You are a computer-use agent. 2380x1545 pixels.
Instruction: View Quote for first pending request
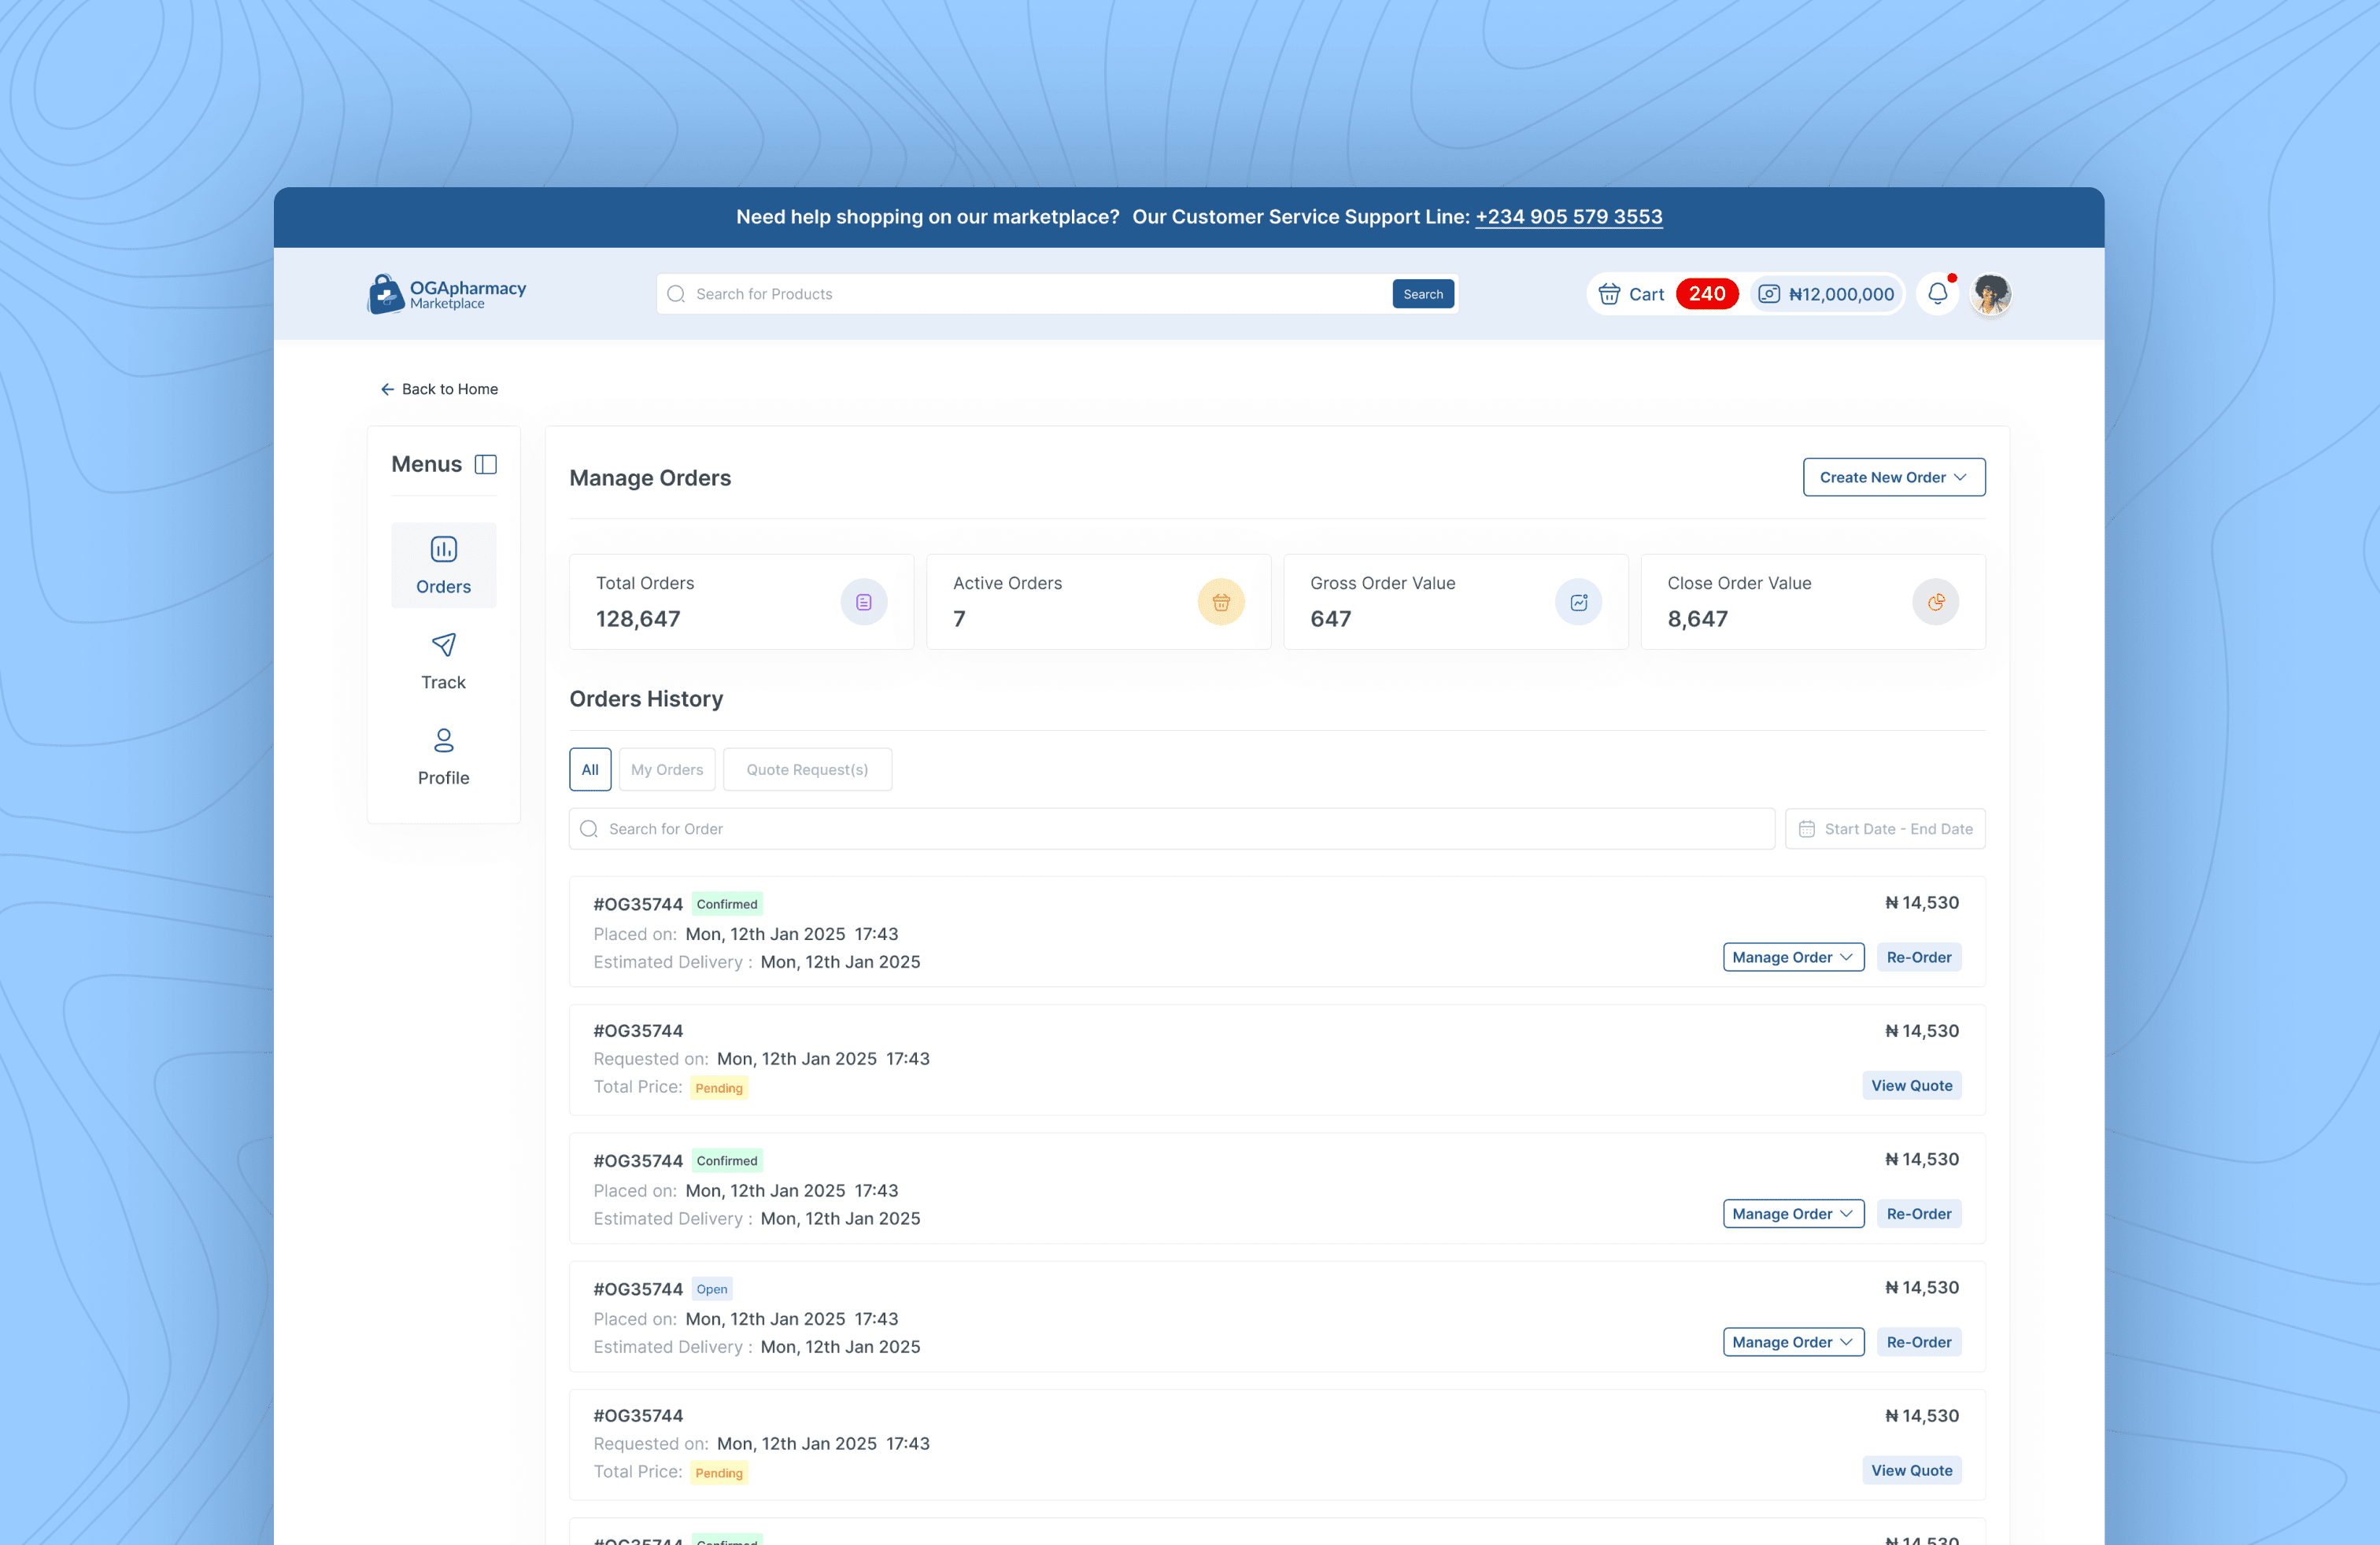coord(1912,1086)
